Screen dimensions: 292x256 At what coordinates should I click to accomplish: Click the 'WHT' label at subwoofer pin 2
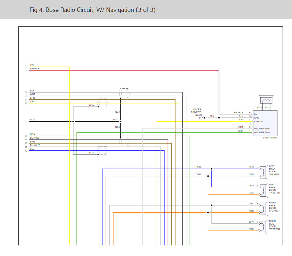tap(241, 127)
